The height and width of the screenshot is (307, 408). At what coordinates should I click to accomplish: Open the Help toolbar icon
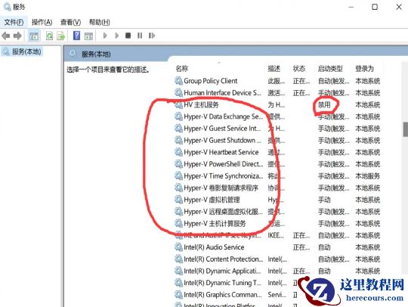(76, 36)
